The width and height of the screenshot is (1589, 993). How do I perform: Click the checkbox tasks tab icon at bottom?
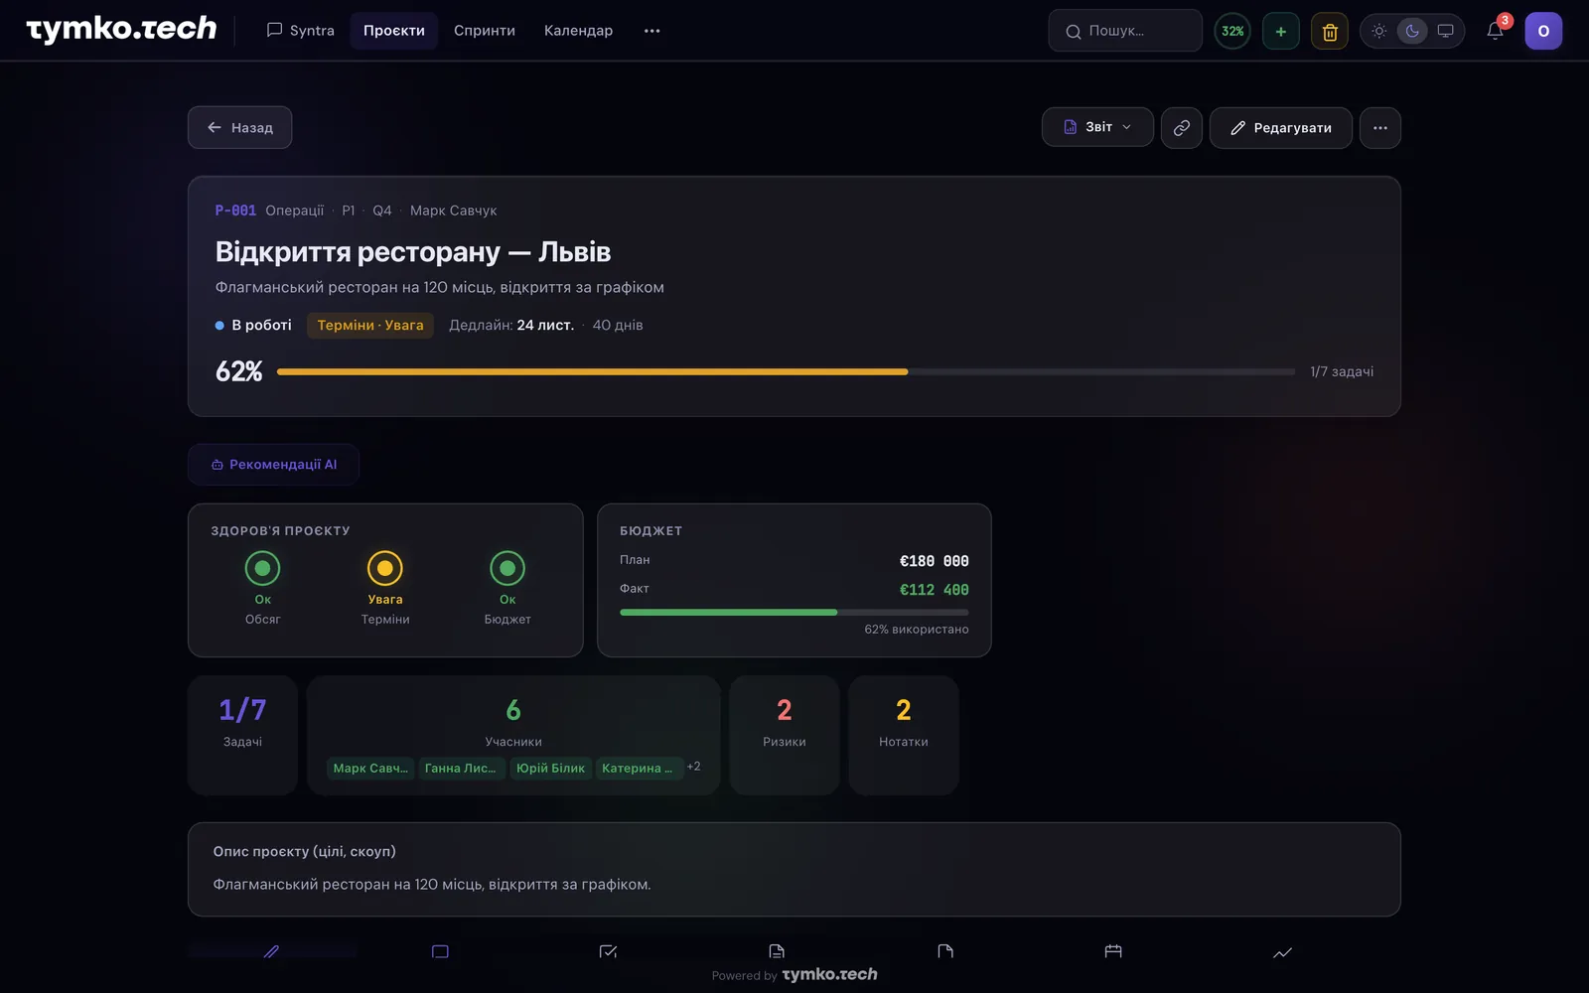(x=608, y=951)
